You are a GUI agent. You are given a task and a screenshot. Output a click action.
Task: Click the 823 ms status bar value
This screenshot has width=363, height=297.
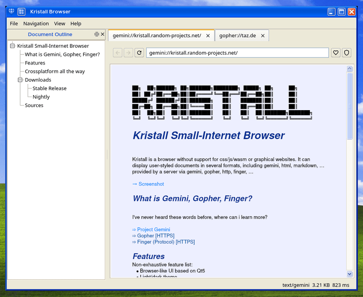pos(341,285)
